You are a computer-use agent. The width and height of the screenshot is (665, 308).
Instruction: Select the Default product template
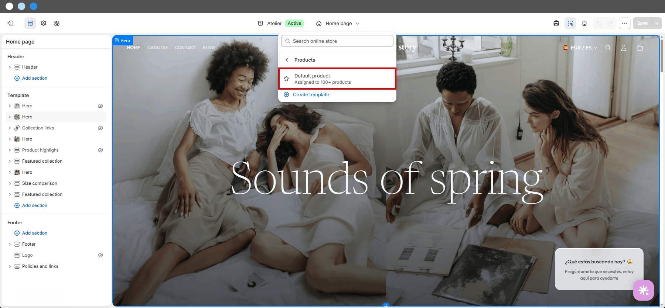point(337,79)
